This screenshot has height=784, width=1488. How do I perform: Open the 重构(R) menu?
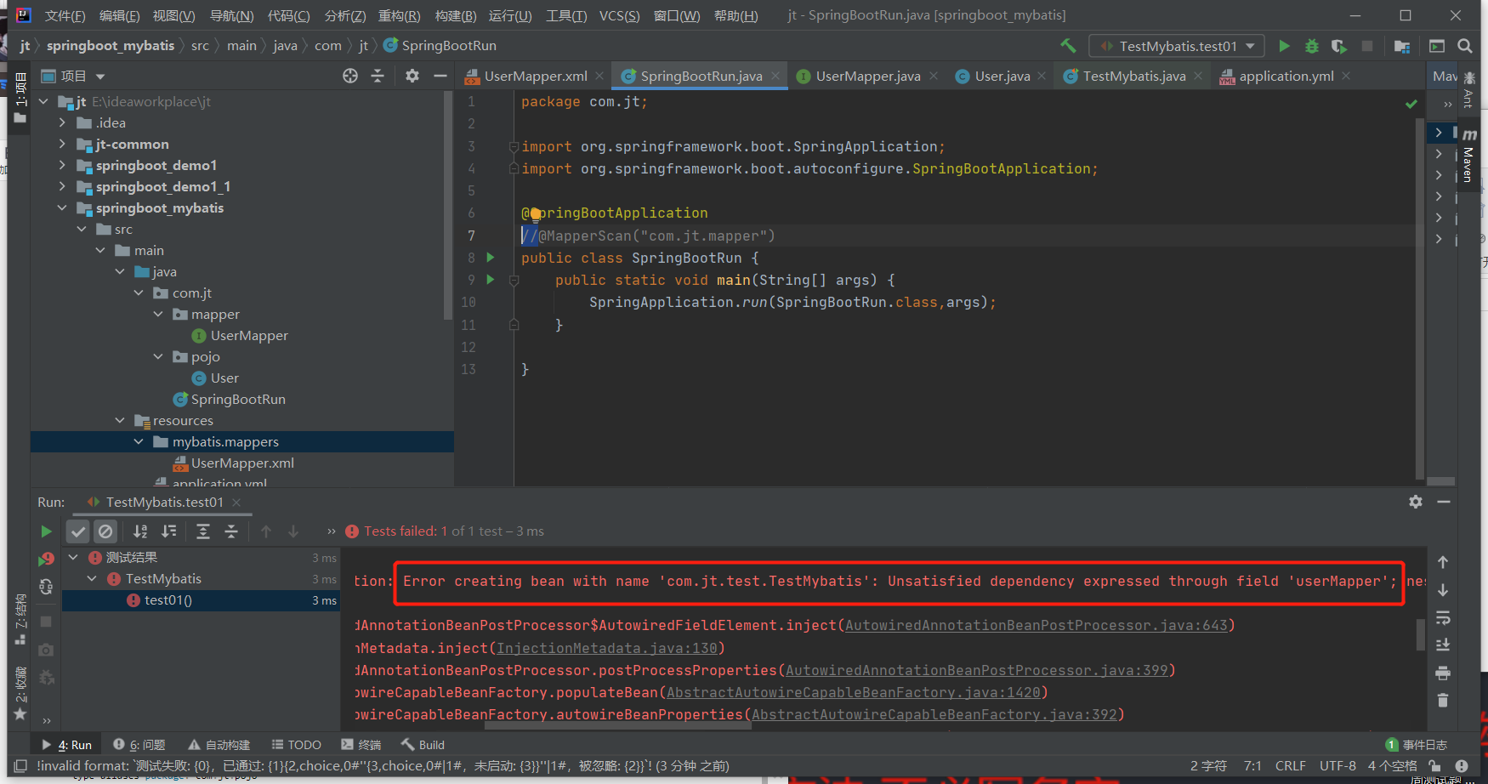[x=399, y=15]
